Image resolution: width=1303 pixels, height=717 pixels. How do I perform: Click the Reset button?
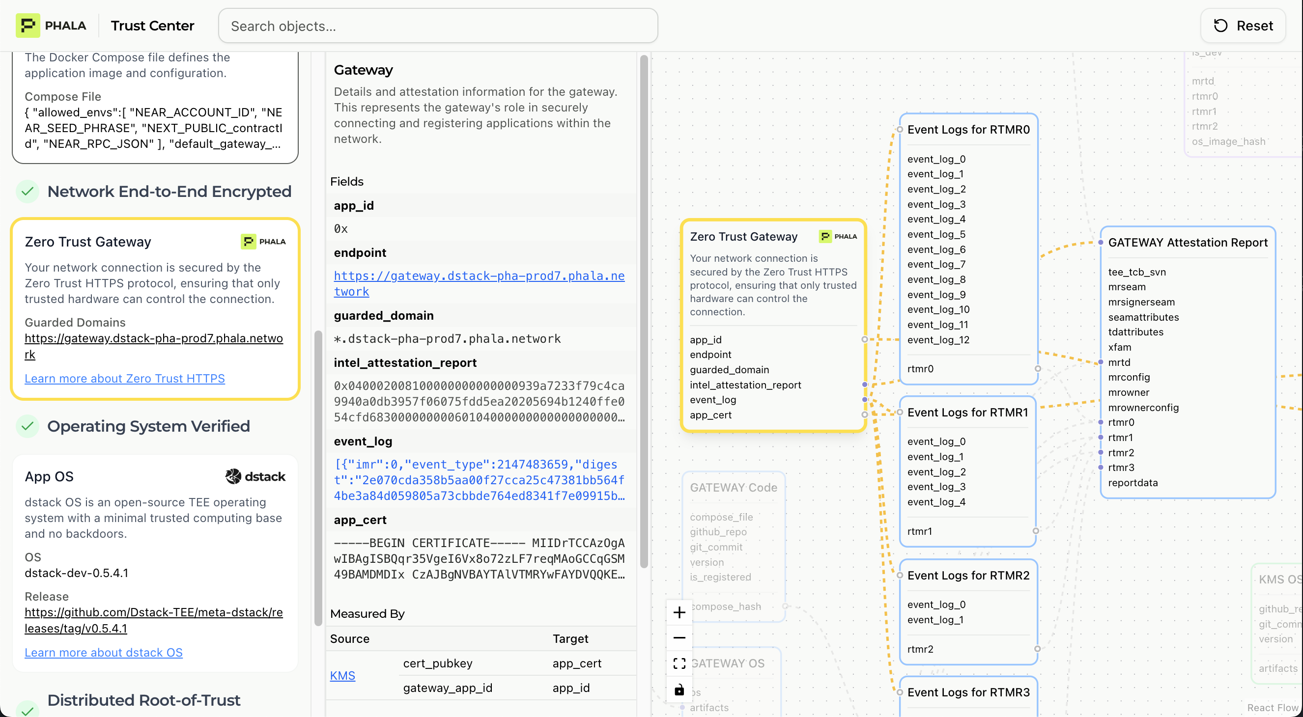1244,25
